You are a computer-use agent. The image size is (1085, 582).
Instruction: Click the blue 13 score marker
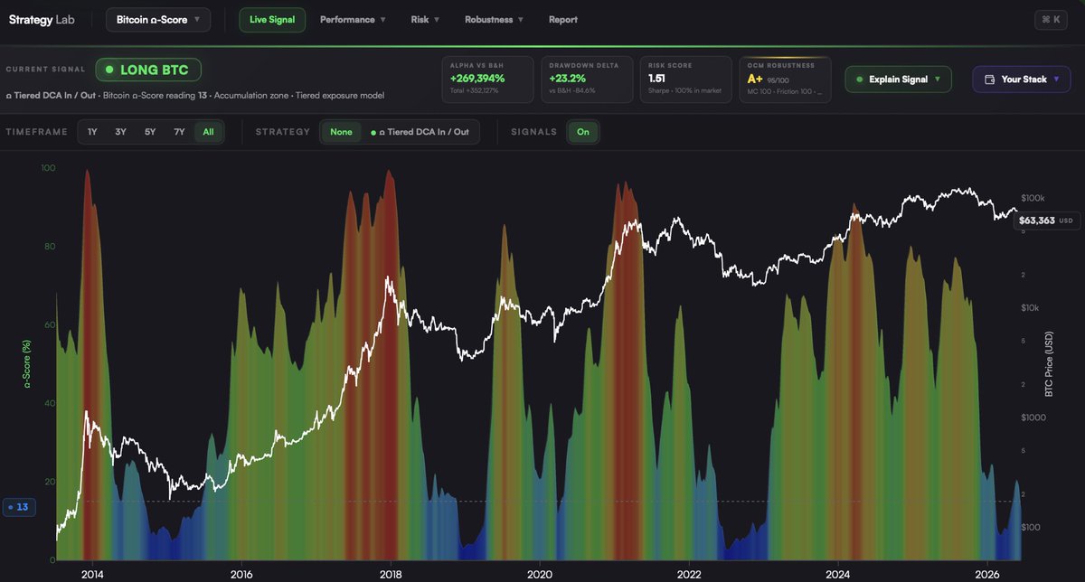pyautogui.click(x=18, y=507)
